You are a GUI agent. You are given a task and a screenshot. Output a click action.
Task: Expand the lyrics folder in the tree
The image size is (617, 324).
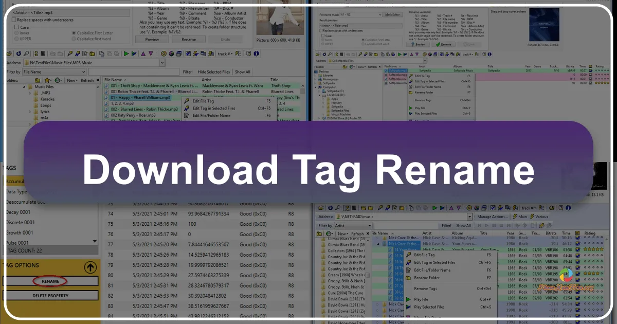point(30,111)
